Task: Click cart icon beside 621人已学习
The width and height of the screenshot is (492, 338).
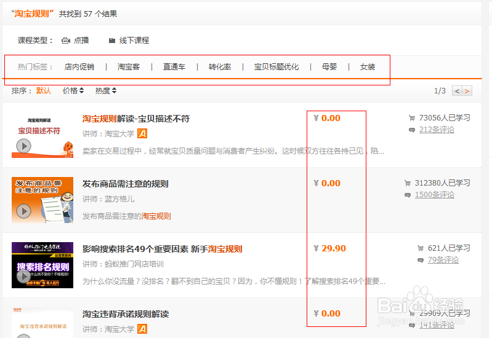Action: (421, 248)
